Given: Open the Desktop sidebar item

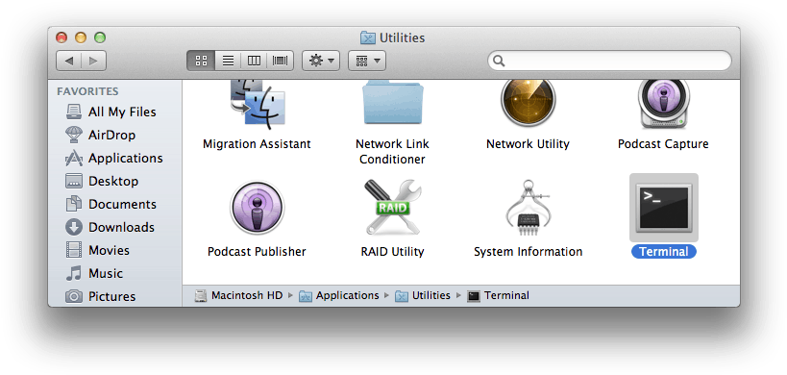Looking at the screenshot, I should pyautogui.click(x=102, y=181).
